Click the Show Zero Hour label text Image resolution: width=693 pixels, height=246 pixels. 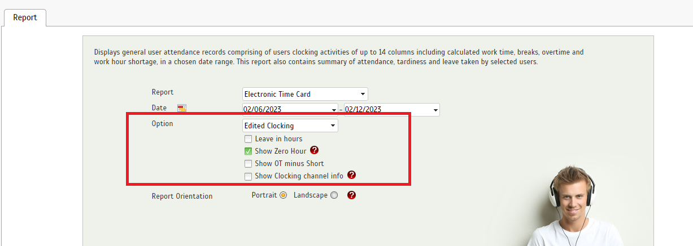(x=281, y=151)
